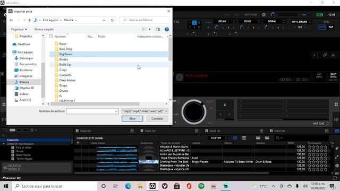Click the track filter funnel icon

tap(78, 143)
